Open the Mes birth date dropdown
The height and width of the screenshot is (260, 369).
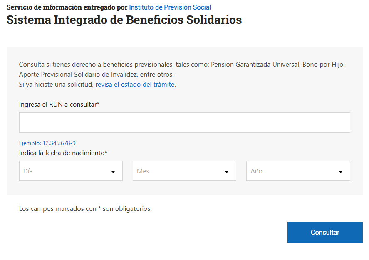tap(184, 171)
